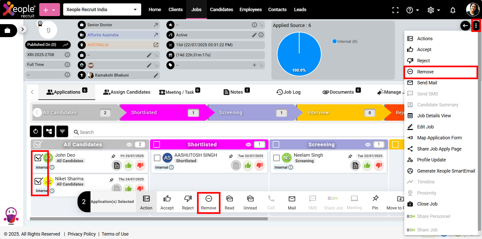Open the filter icon next to search

(62, 131)
